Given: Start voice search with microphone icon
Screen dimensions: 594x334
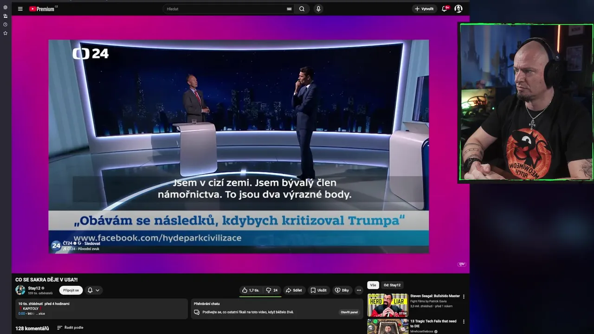Looking at the screenshot, I should 318,9.
